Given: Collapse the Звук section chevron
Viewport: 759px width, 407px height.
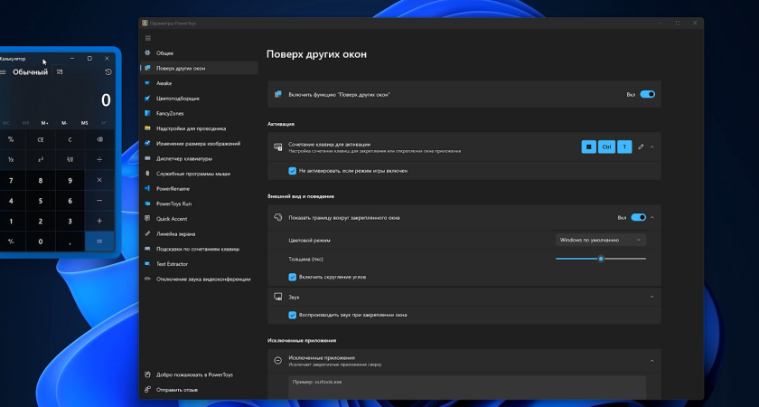Looking at the screenshot, I should pyautogui.click(x=652, y=297).
